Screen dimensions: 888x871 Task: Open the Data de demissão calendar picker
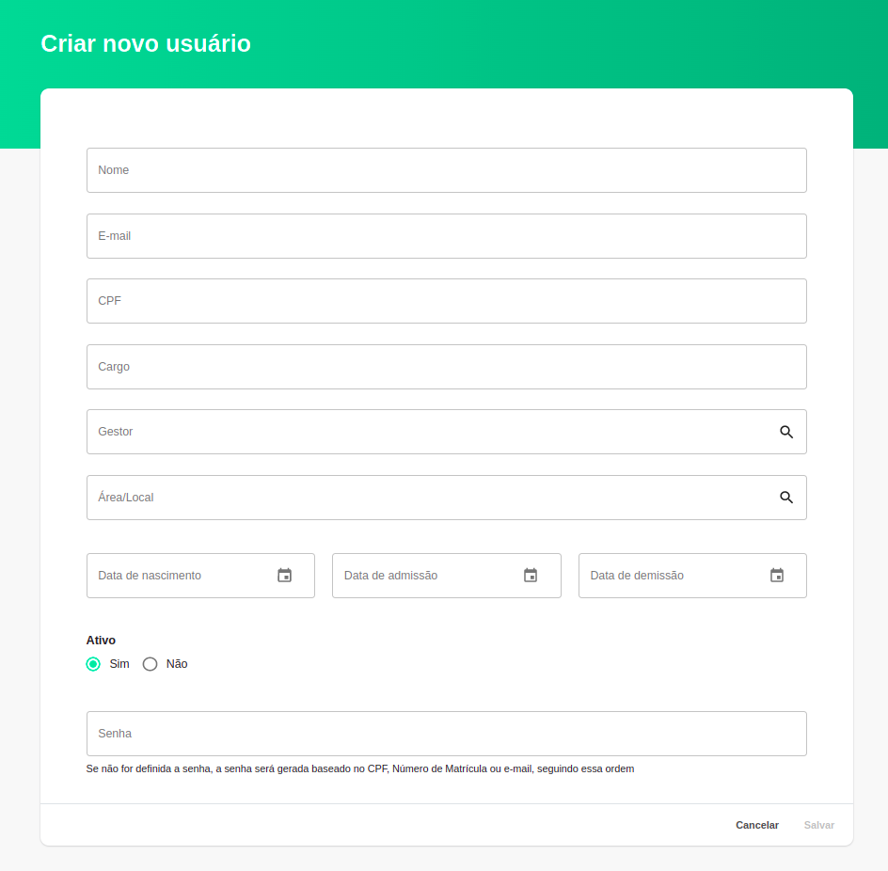click(777, 575)
